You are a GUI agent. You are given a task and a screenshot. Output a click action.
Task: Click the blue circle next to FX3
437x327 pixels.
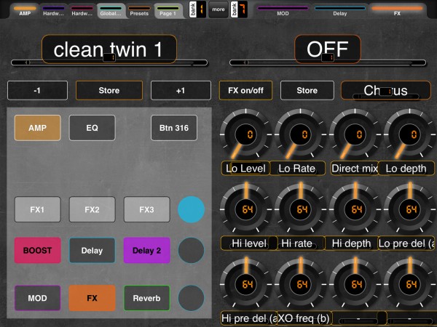[191, 209]
